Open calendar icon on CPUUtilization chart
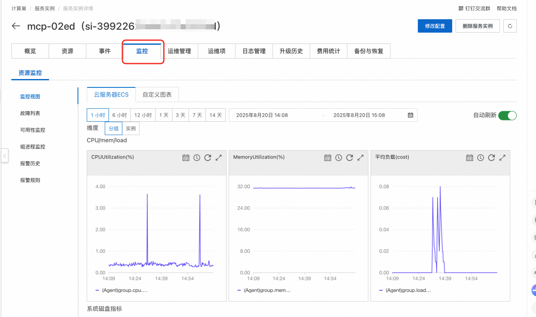The height and width of the screenshot is (317, 536). tap(186, 158)
